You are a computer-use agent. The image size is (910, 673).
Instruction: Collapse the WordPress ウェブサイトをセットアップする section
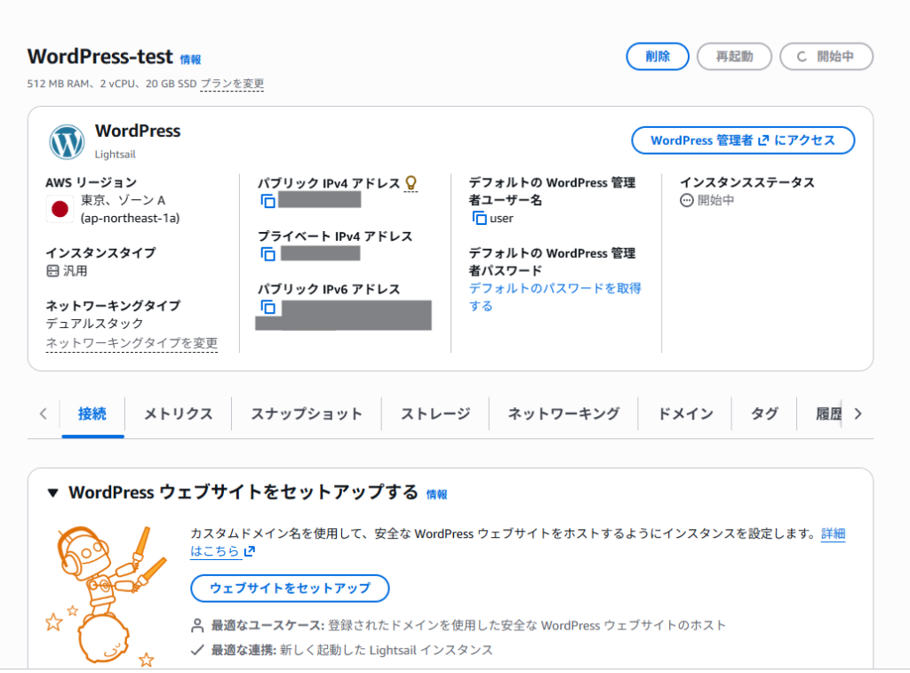pyautogui.click(x=52, y=493)
